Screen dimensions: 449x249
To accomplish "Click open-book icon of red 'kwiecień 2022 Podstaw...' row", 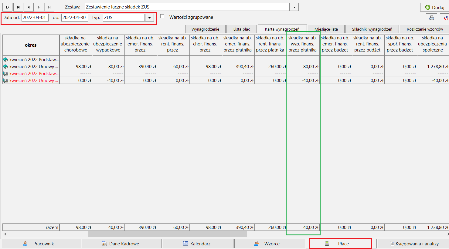I will pos(5,74).
